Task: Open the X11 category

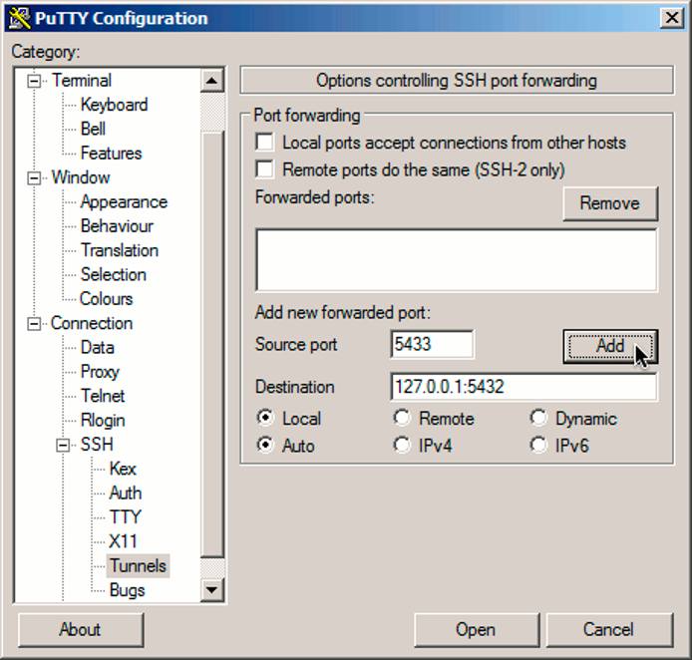Action: click(x=123, y=541)
